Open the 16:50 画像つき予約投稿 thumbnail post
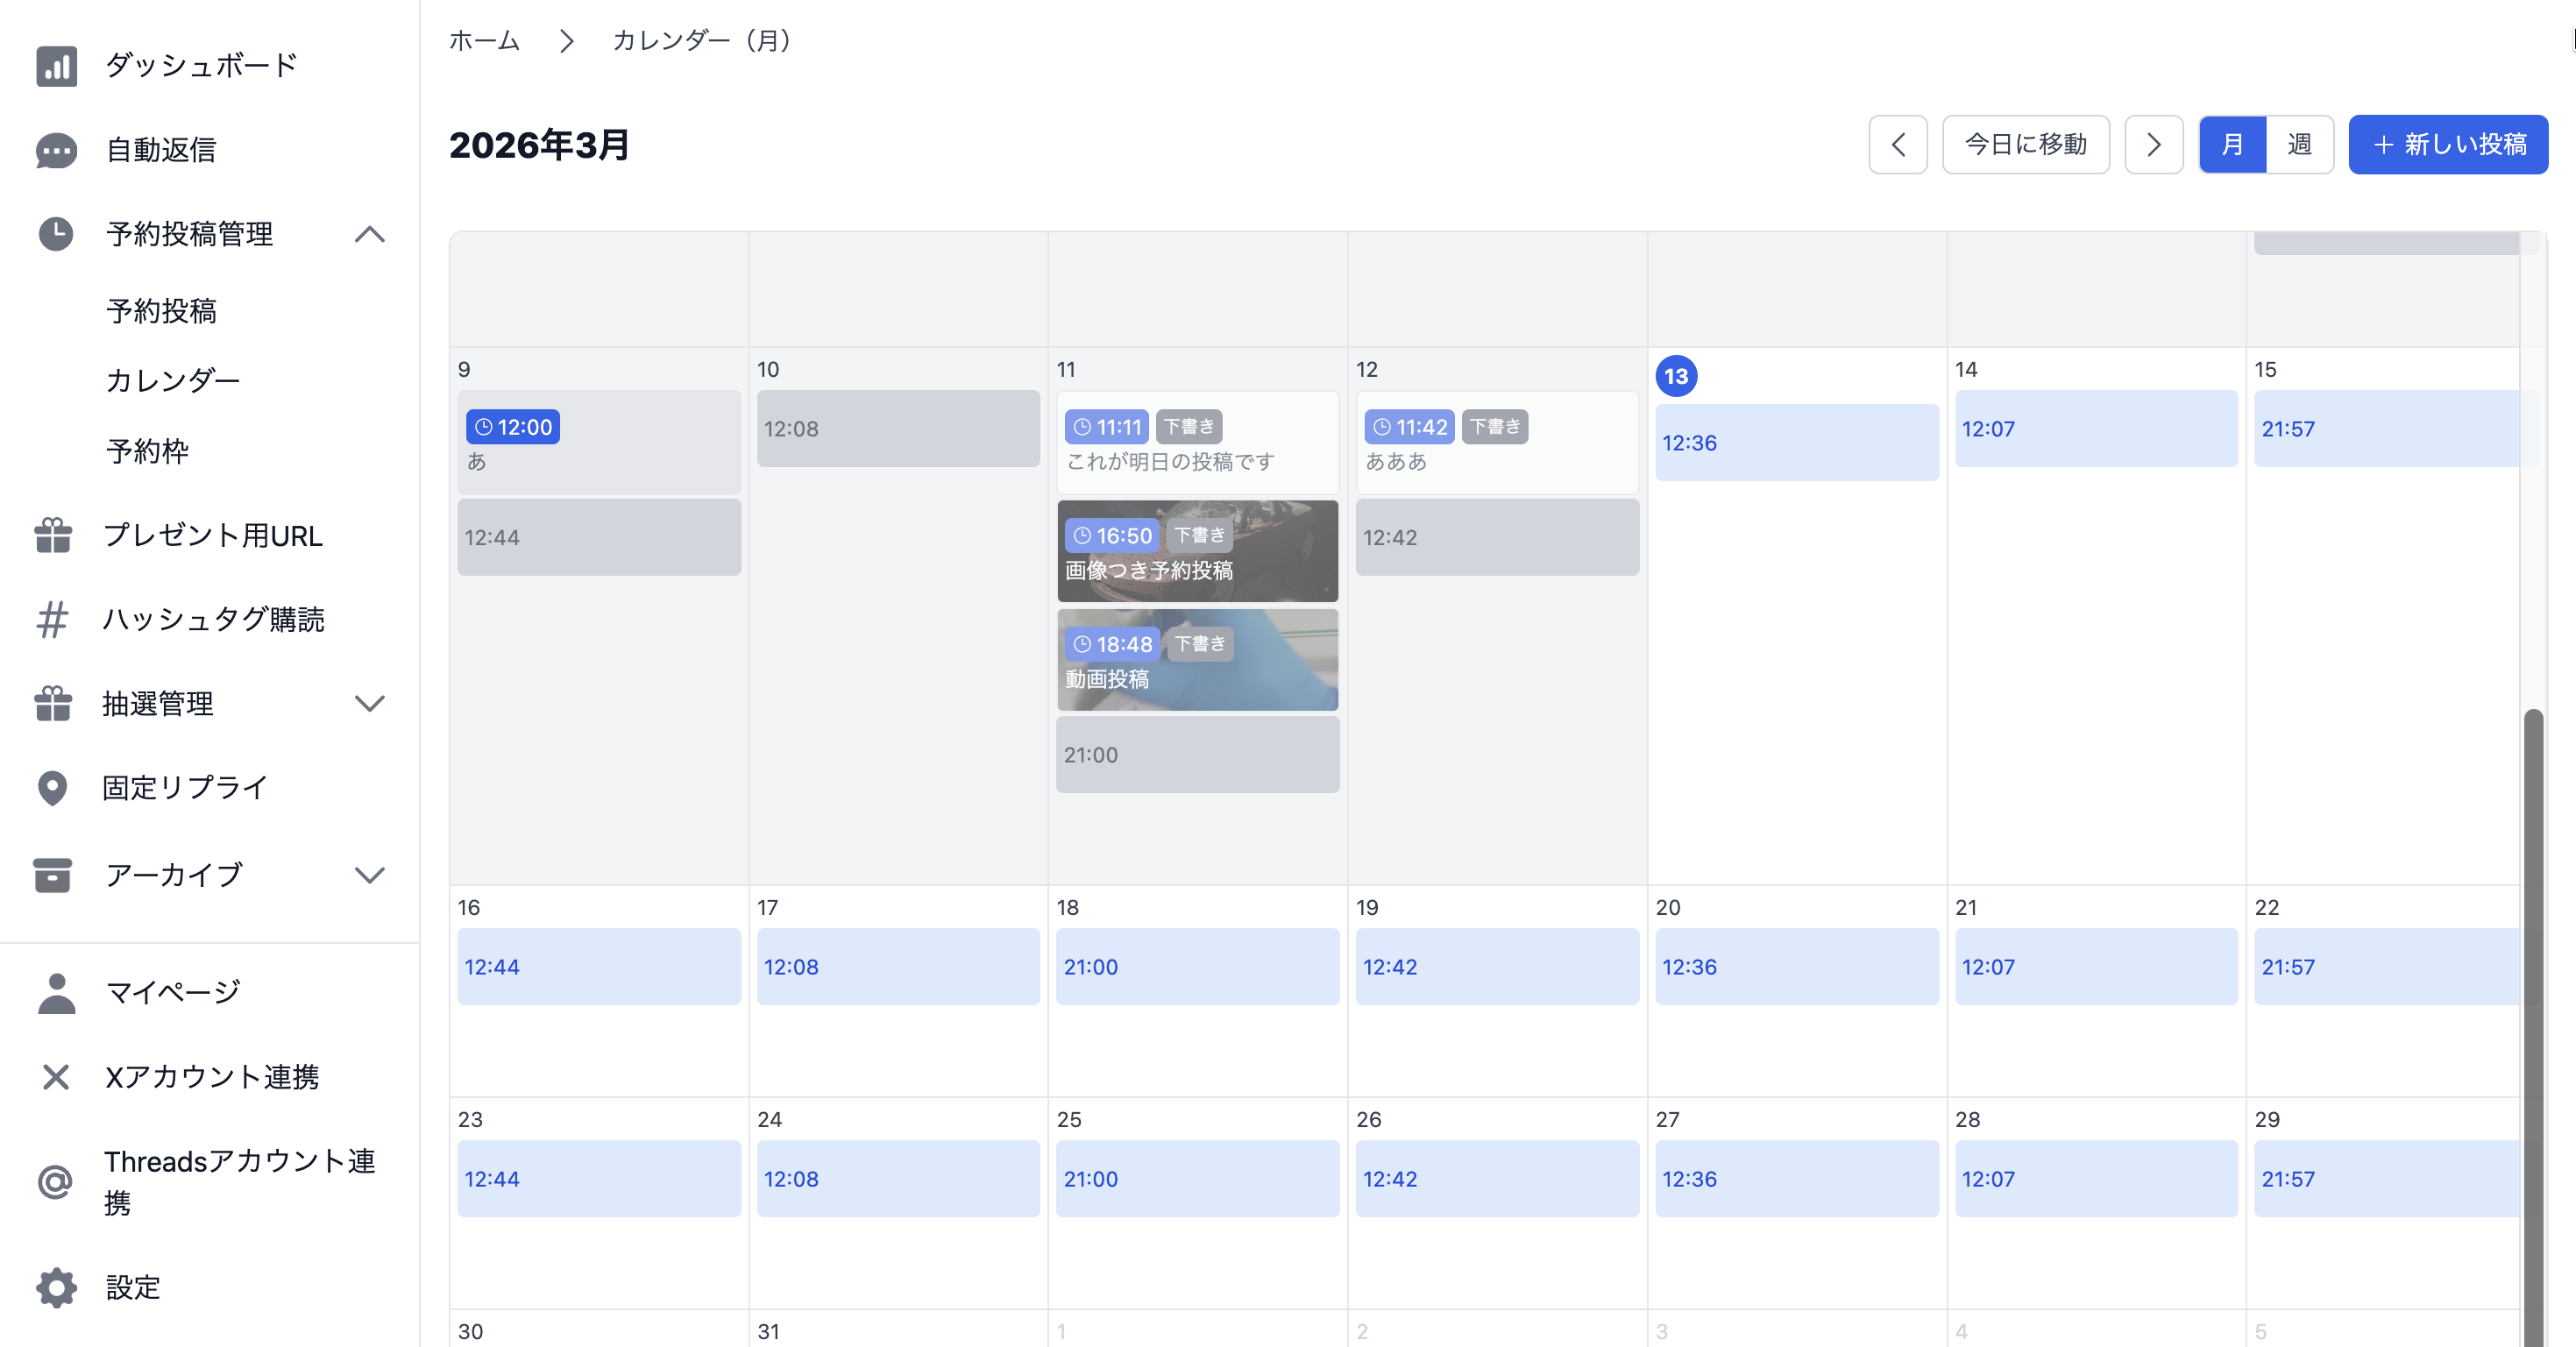This screenshot has width=2576, height=1347. (x=1197, y=552)
